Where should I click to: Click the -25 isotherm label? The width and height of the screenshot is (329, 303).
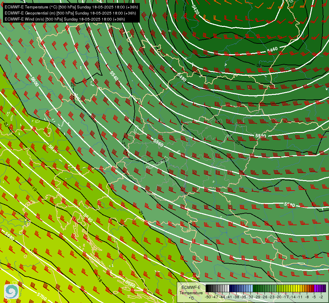point(238,142)
